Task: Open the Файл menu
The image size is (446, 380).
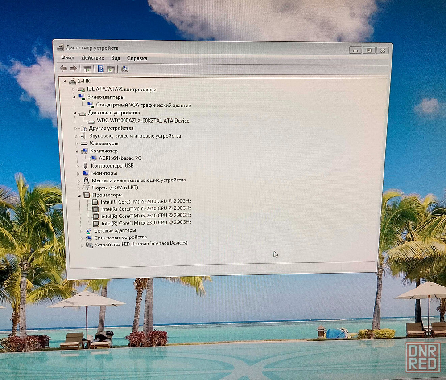Action: 68,58
